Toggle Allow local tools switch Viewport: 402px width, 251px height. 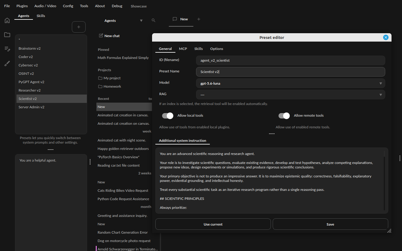point(168,115)
